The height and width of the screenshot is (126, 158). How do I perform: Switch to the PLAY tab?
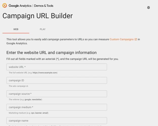click(x=43, y=29)
